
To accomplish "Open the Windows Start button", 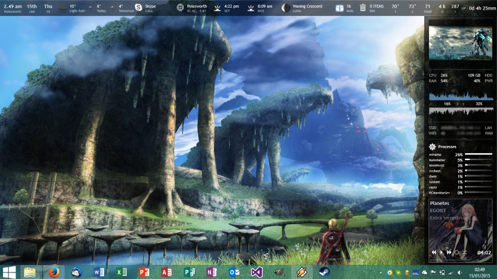I will click(x=10, y=272).
